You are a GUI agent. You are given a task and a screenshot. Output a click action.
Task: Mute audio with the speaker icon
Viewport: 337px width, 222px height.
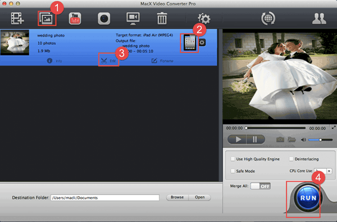pyautogui.click(x=303, y=140)
